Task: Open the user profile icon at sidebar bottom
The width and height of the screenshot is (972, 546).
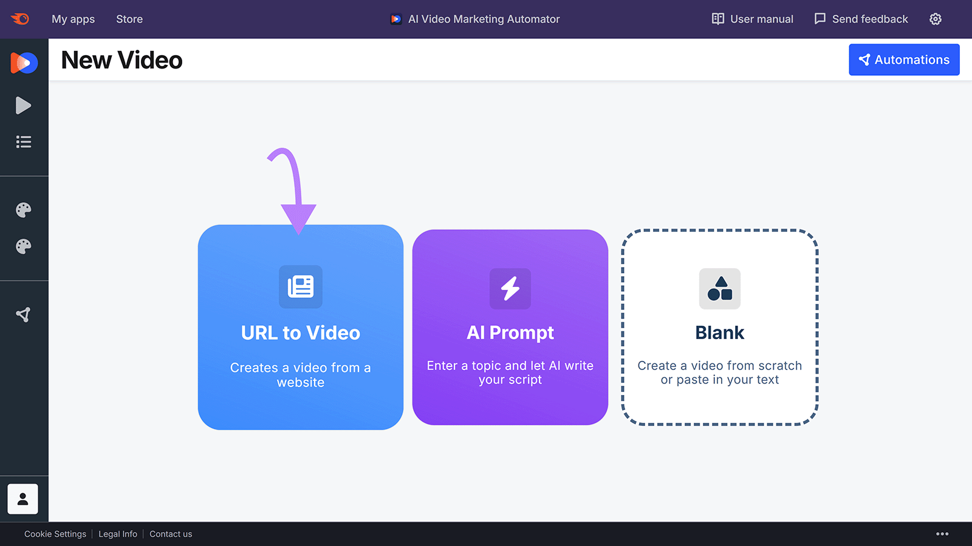Action: [23, 499]
